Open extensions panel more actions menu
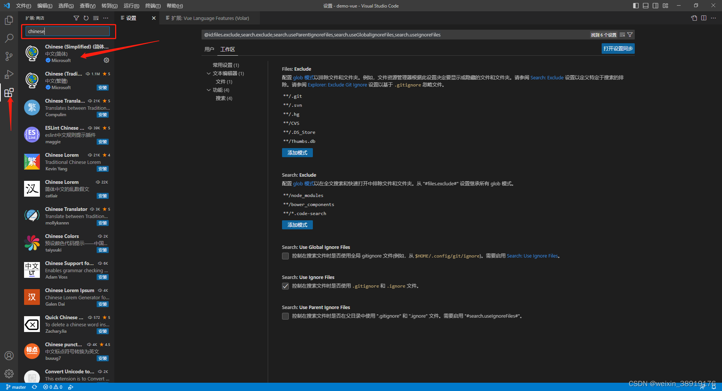Viewport: 722px width, 391px height. (106, 18)
